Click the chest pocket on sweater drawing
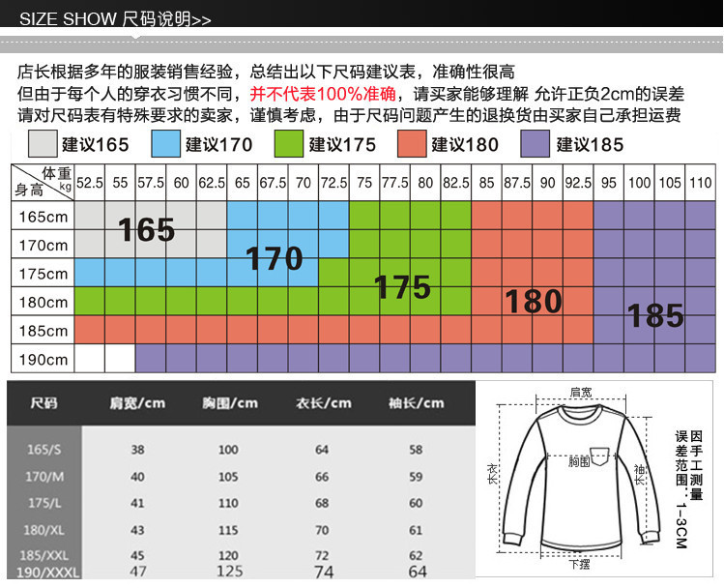The width and height of the screenshot is (724, 588). pyautogui.click(x=600, y=456)
